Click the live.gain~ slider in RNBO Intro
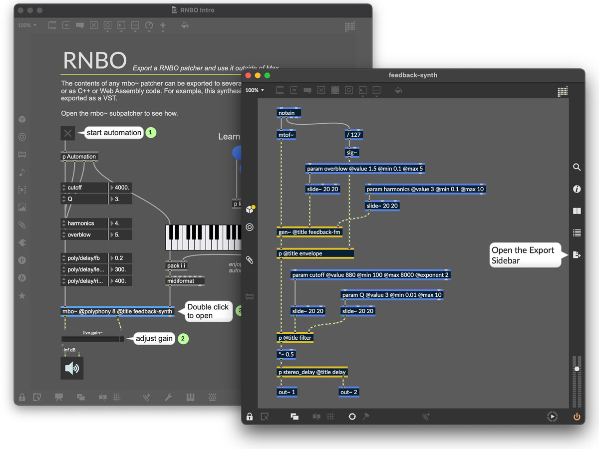599x449 pixels. coord(93,339)
